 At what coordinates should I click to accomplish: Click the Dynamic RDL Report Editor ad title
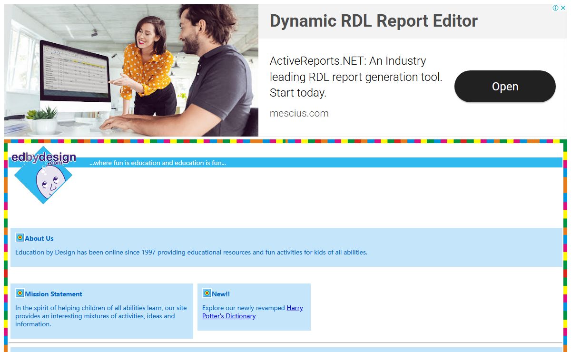[374, 21]
